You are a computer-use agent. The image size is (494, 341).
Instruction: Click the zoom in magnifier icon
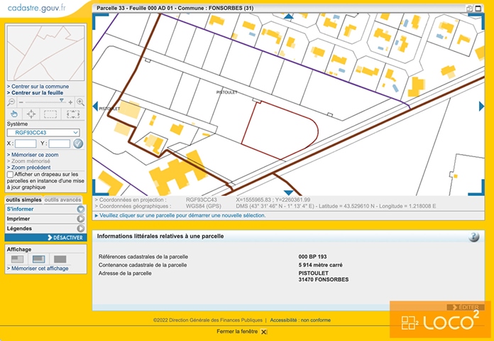[80, 102]
